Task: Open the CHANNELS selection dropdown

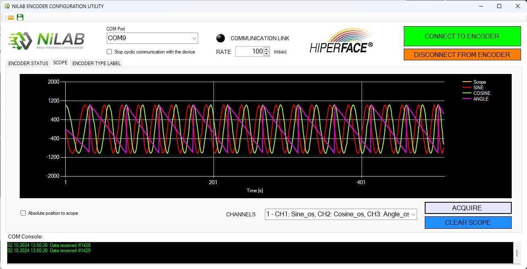Action: pyautogui.click(x=413, y=215)
